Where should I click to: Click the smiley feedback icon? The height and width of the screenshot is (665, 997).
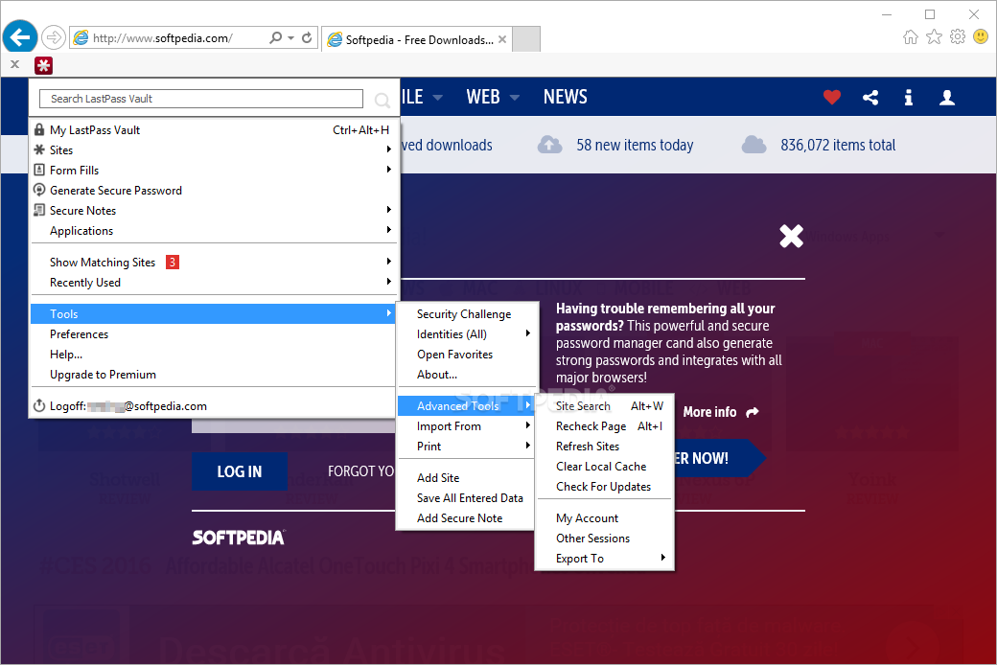(x=981, y=36)
